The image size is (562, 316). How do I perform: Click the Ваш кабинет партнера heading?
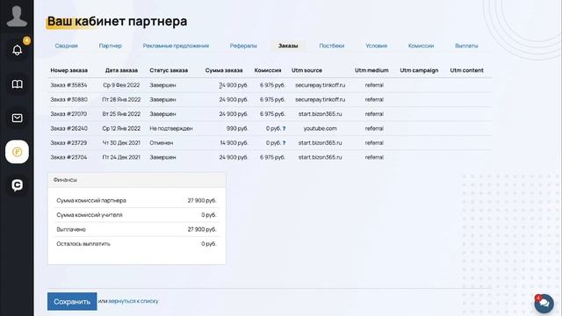(117, 21)
